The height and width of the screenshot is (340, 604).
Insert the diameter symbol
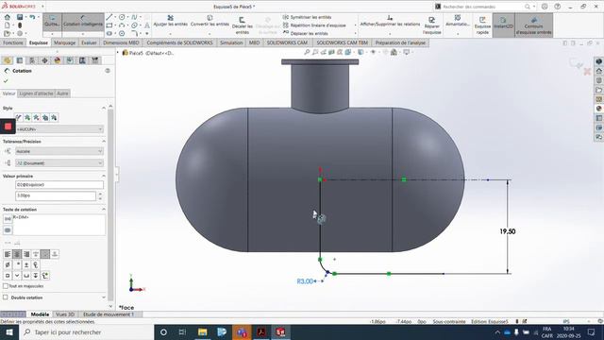click(8, 264)
